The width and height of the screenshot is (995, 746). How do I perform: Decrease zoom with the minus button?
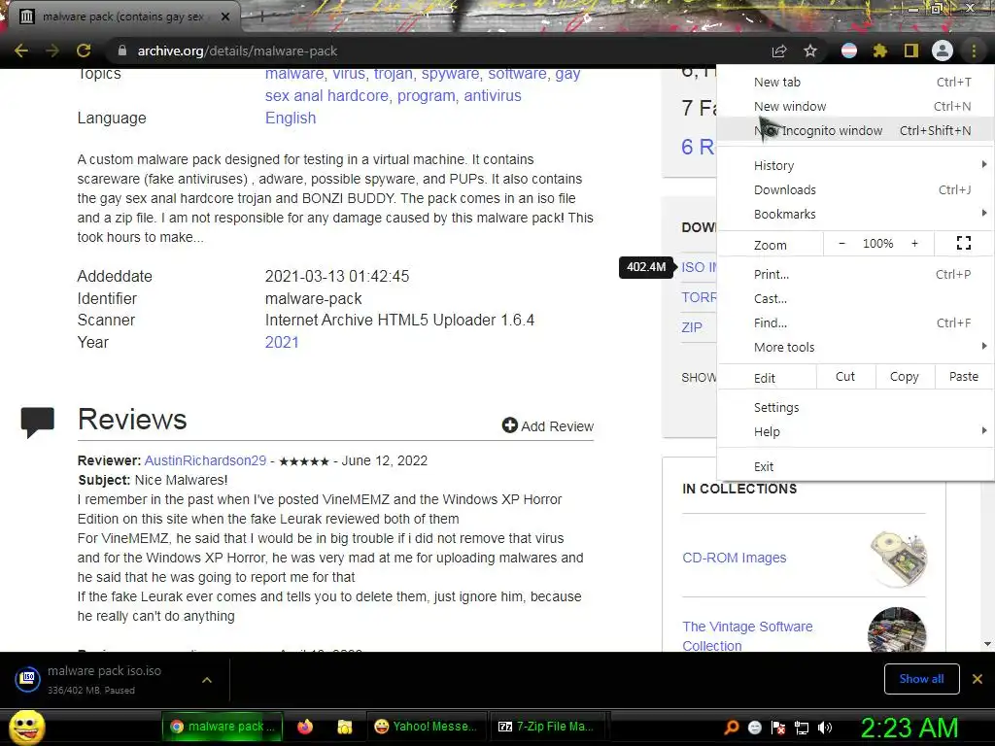coord(841,244)
